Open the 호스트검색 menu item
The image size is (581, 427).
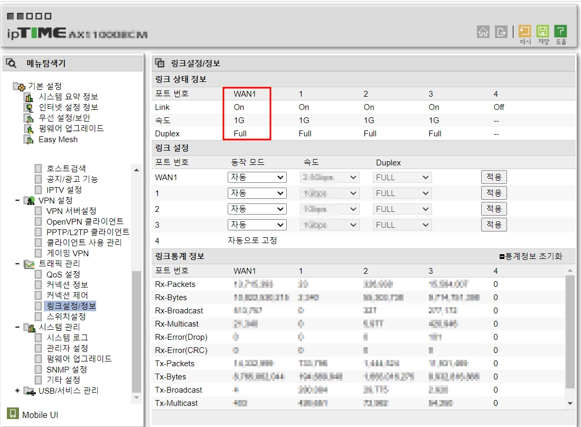(x=66, y=169)
